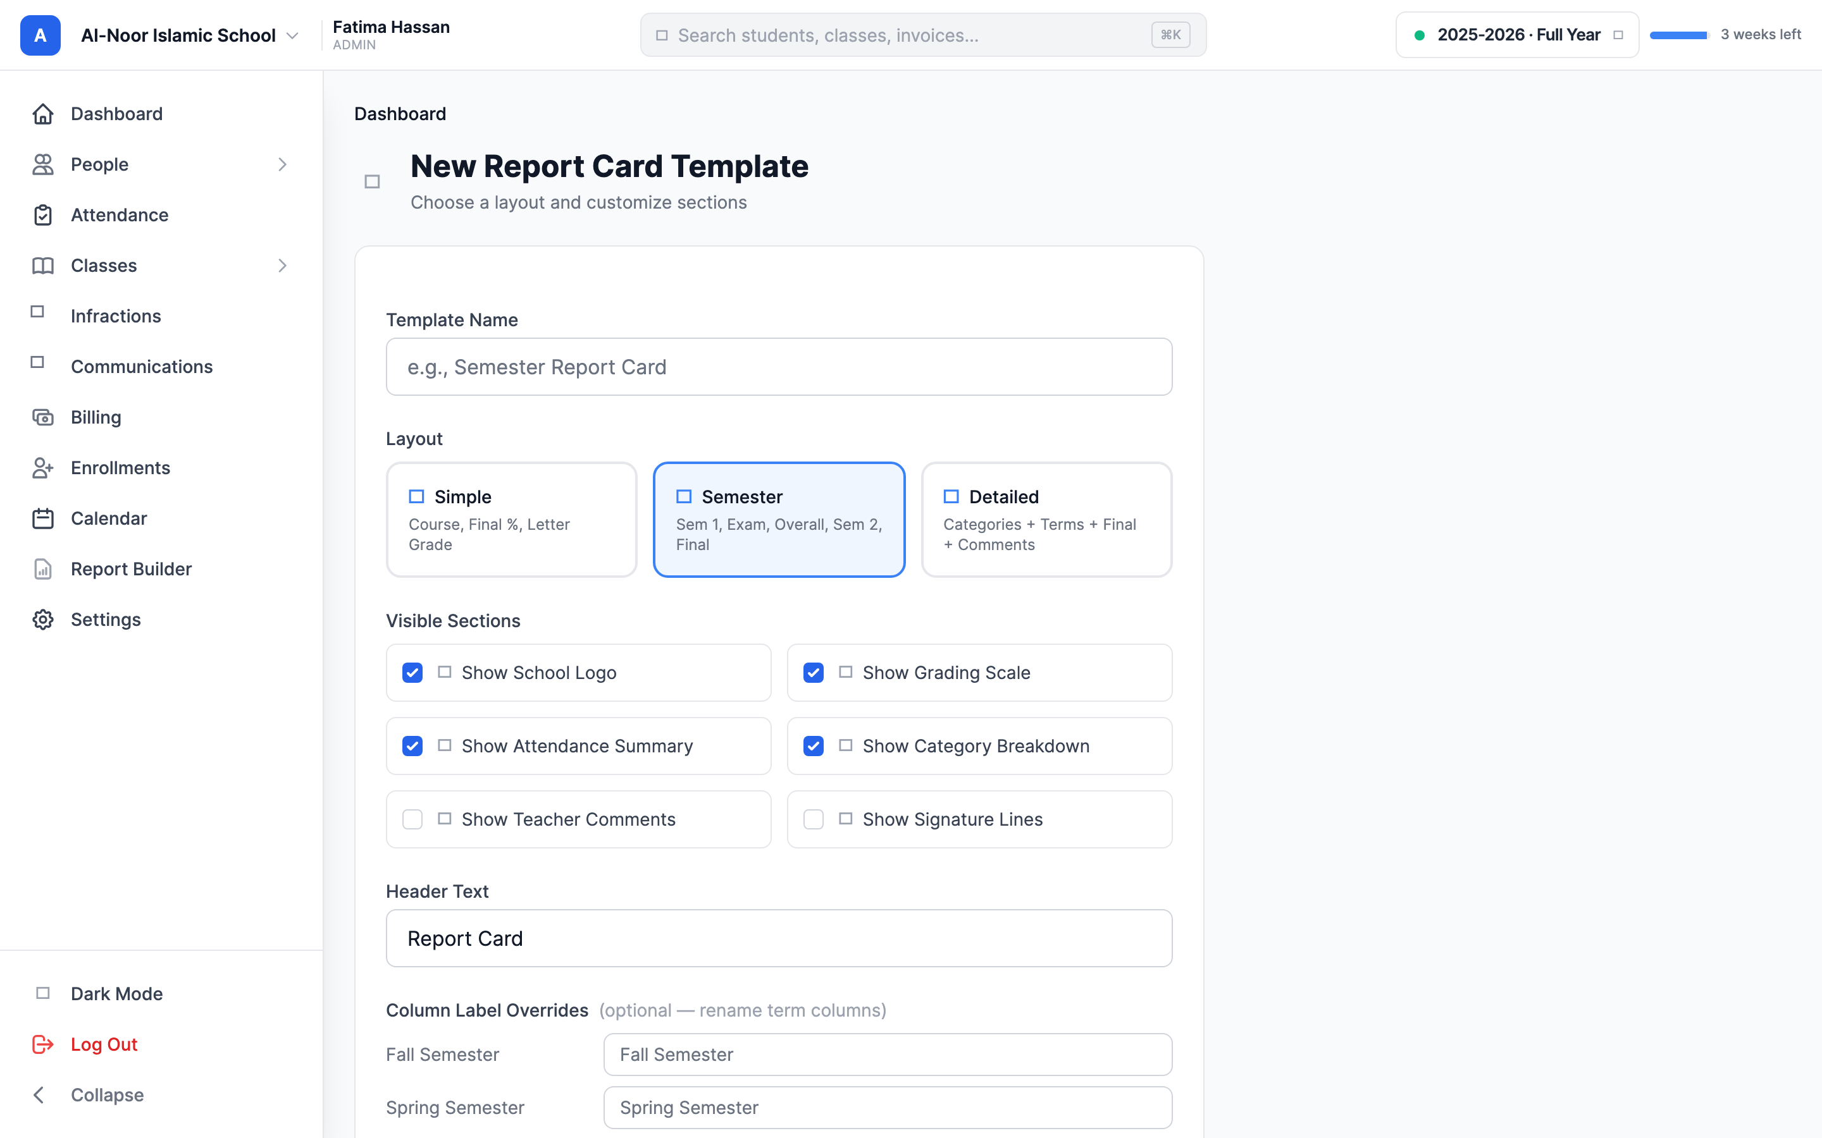Click the blue school logo avatar
1822x1138 pixels.
pyautogui.click(x=40, y=35)
